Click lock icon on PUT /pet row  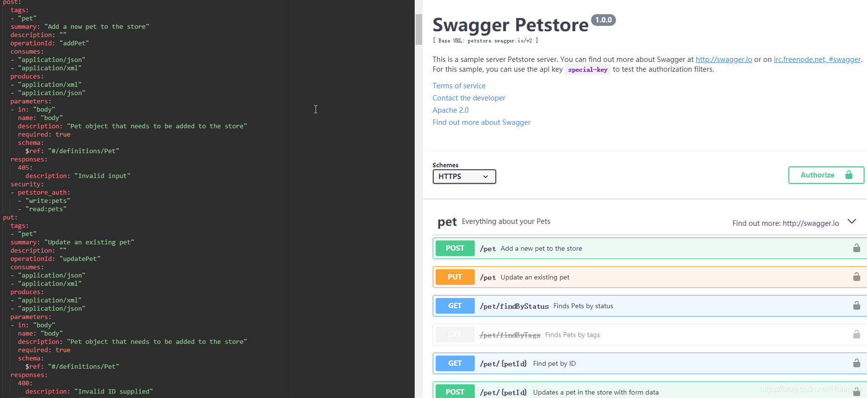[x=856, y=277]
